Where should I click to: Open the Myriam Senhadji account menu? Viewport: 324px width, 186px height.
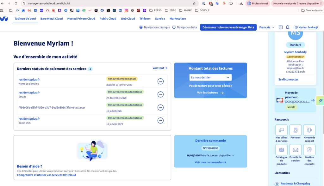coord(306,27)
